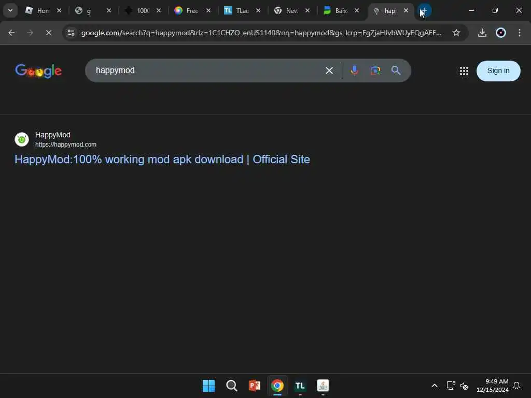Switch to the tab labeled g
531x398 pixels.
click(89, 10)
